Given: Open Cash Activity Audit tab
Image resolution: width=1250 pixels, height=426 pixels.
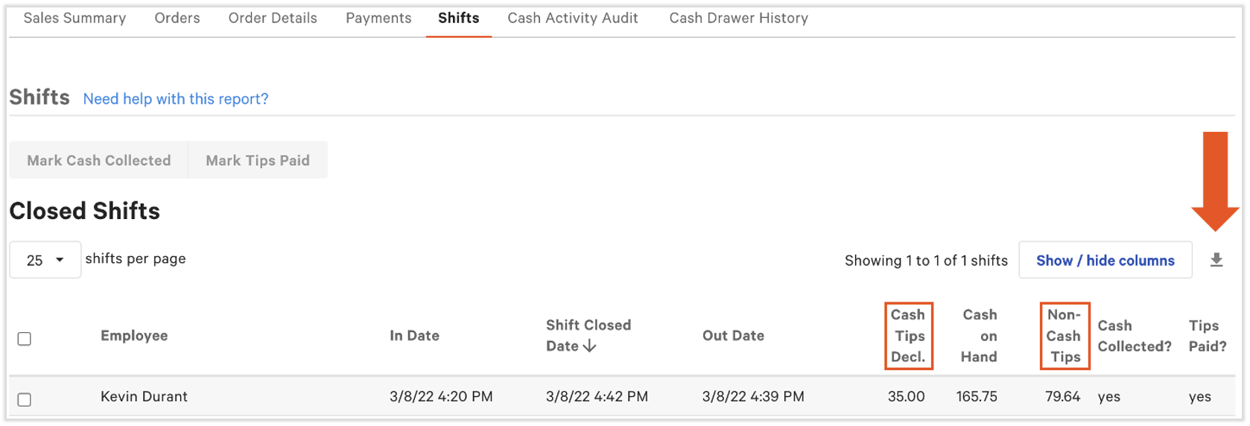Looking at the screenshot, I should tap(573, 18).
